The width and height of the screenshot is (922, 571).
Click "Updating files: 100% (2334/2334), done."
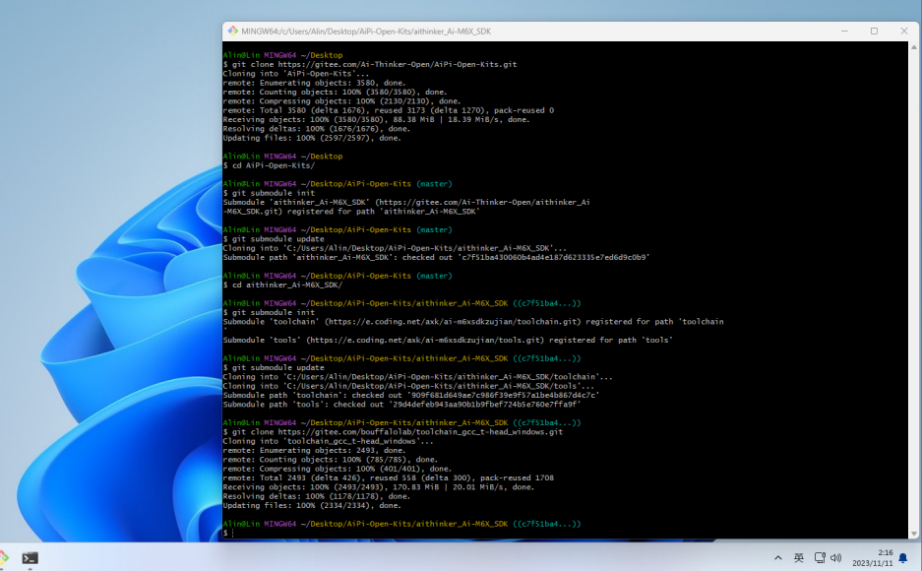pyautogui.click(x=312, y=506)
